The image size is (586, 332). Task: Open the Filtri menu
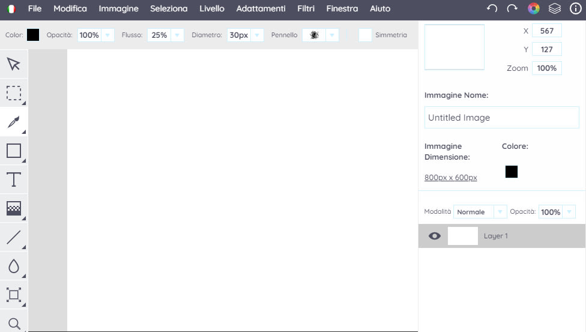tap(306, 8)
